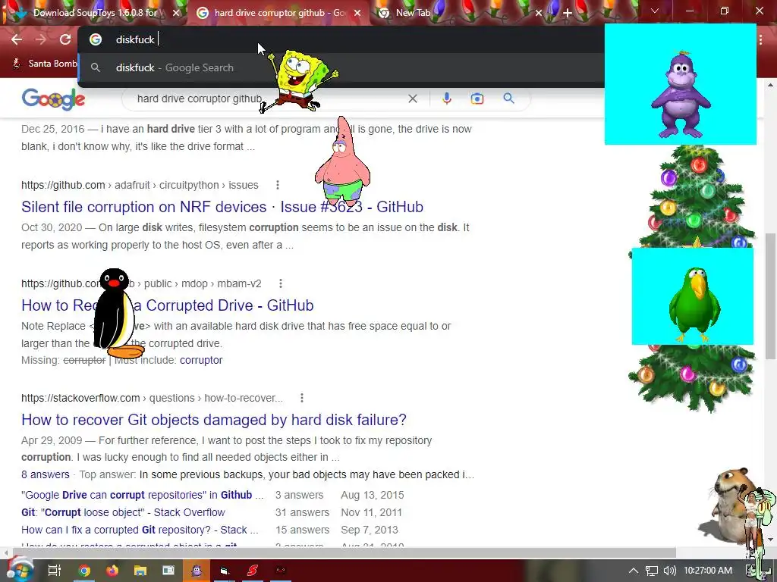Click the github.com adafruit circuitpython breadcrumb
The width and height of the screenshot is (777, 582).
pos(140,185)
